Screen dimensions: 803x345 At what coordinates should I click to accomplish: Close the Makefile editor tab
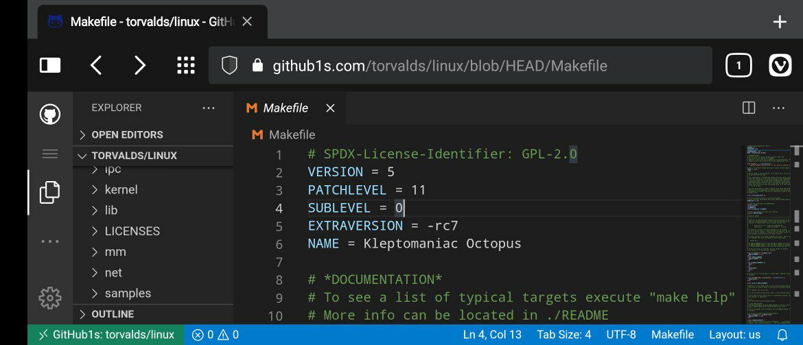coord(330,108)
